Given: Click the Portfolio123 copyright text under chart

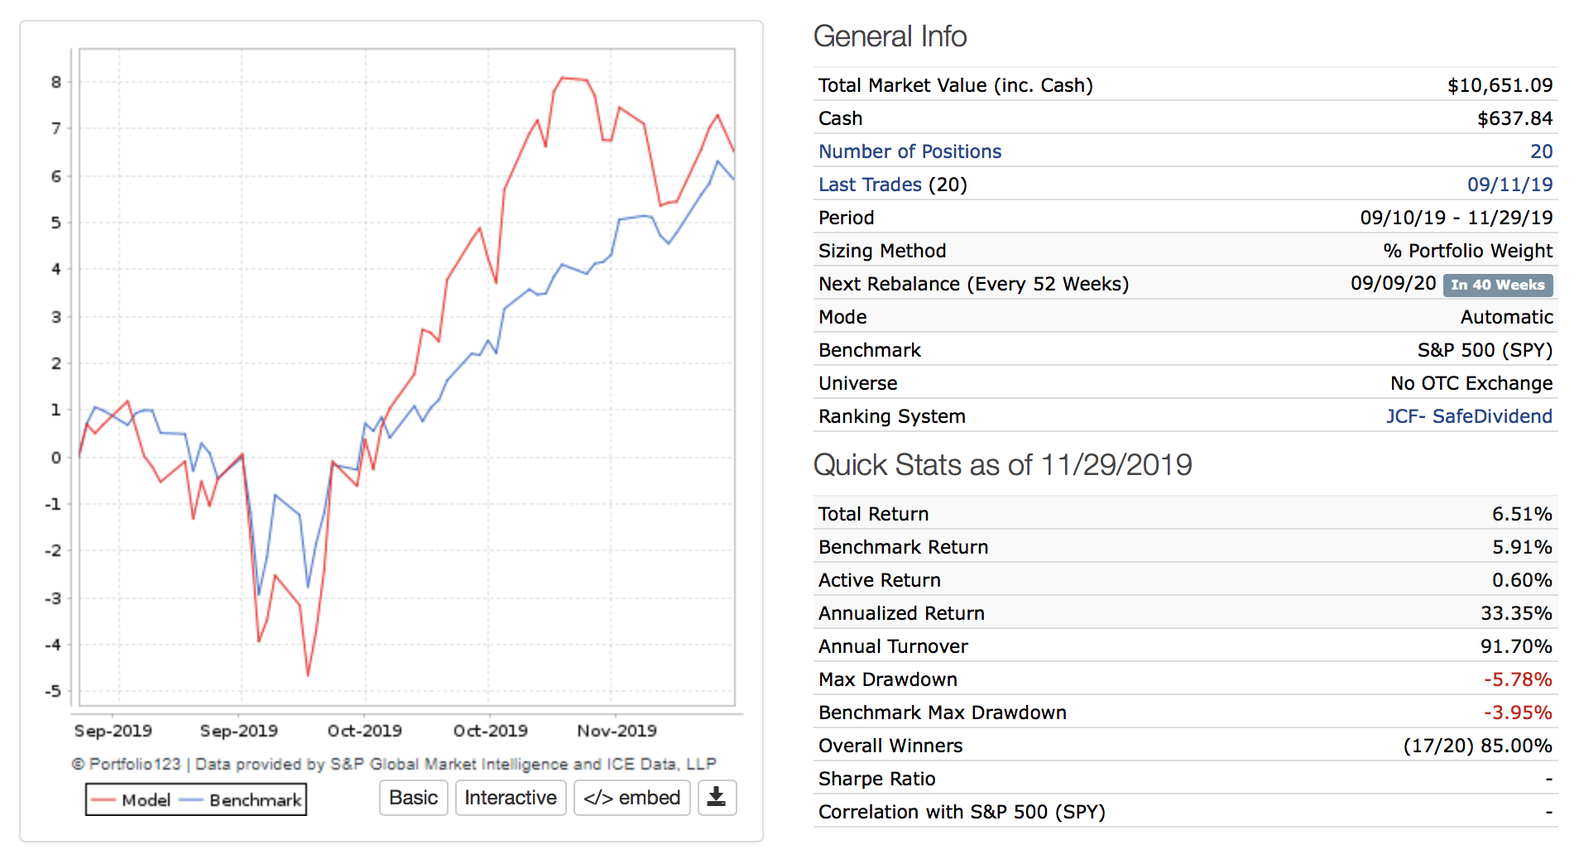Looking at the screenshot, I should [x=394, y=764].
